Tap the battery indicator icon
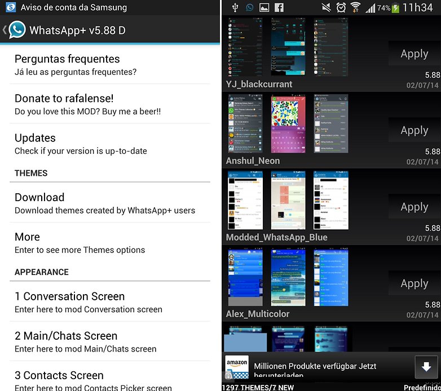 pos(395,8)
